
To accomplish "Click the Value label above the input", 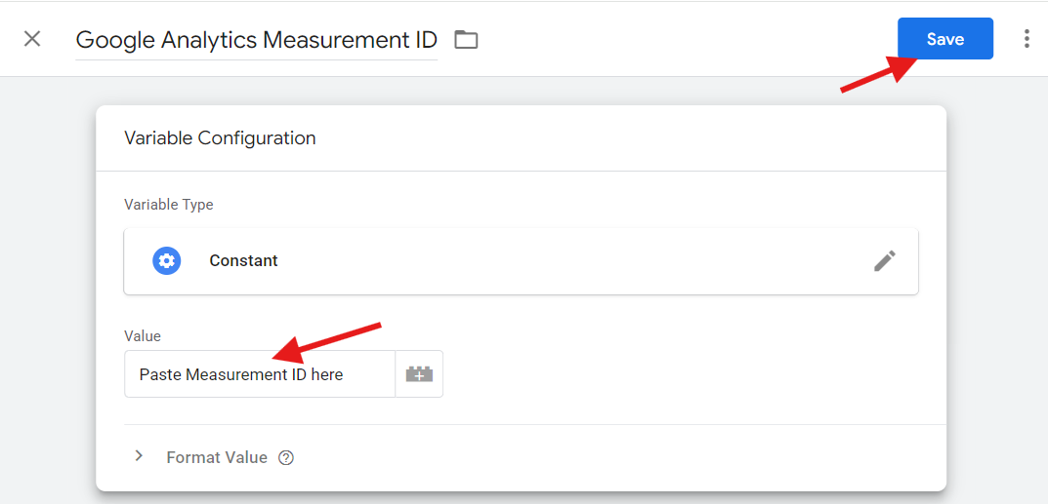I will click(143, 336).
